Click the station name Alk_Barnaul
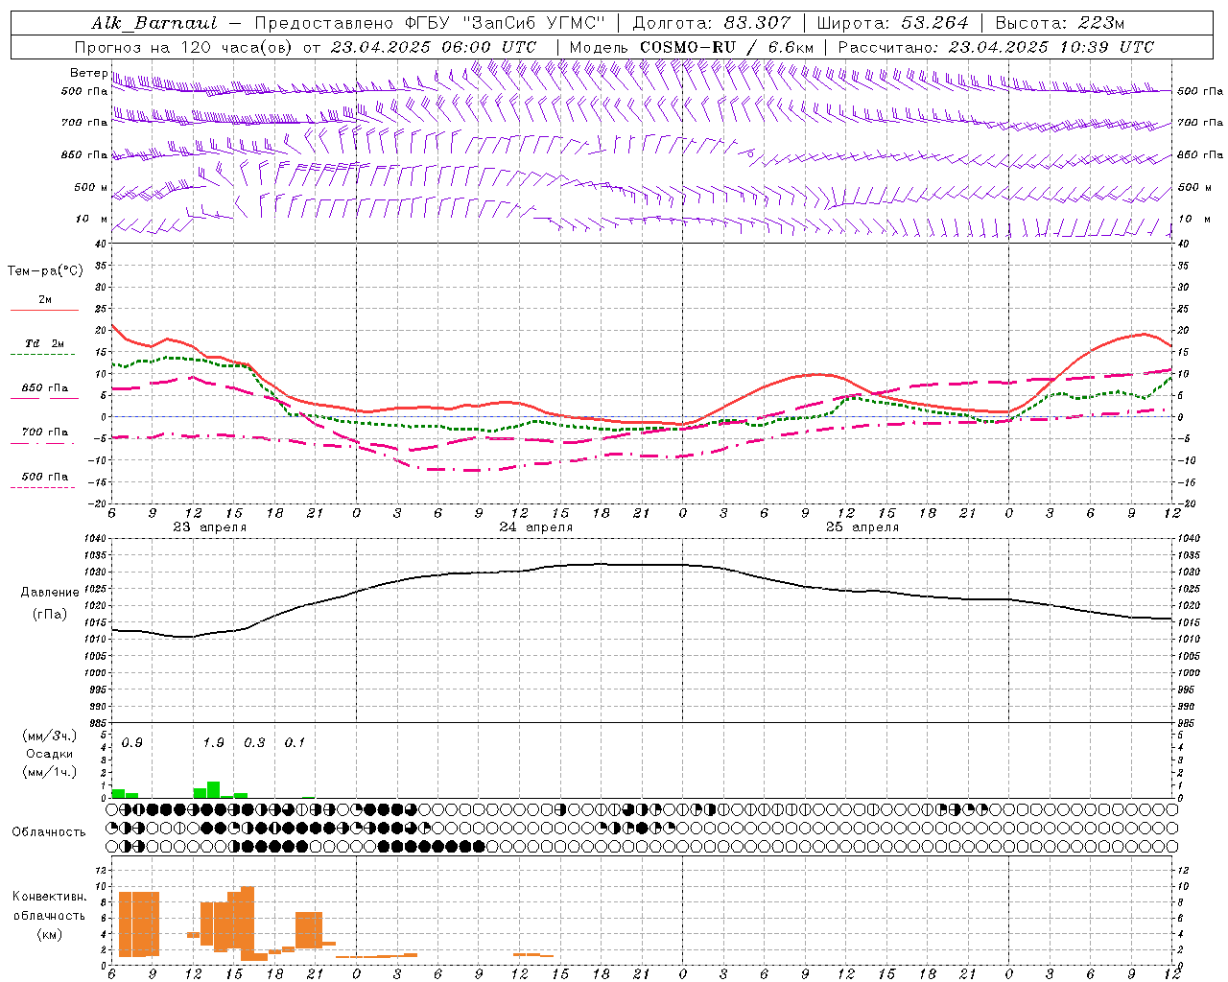The height and width of the screenshot is (982, 1228). tap(153, 23)
